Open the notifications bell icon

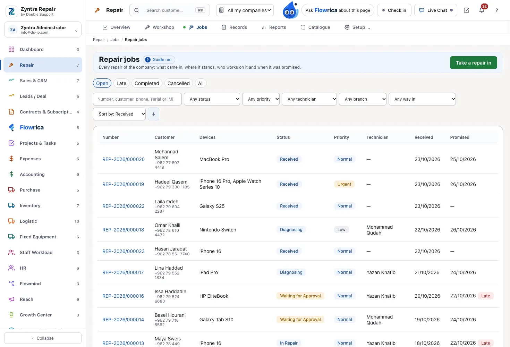[x=482, y=10]
